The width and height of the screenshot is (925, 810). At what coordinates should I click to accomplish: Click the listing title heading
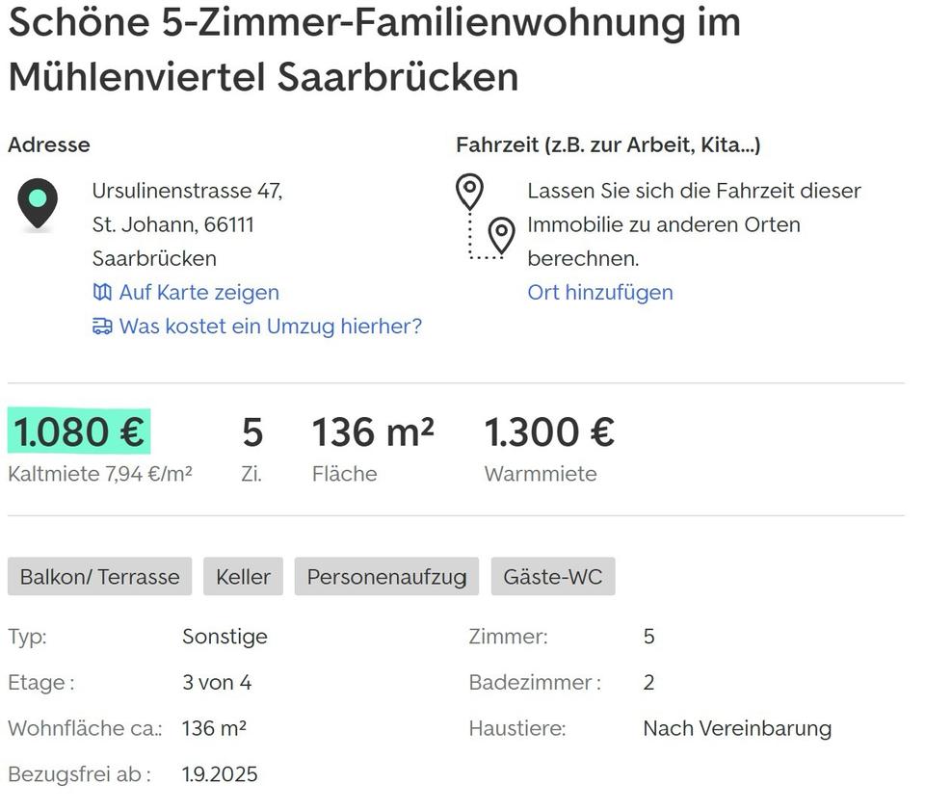pyautogui.click(x=374, y=50)
